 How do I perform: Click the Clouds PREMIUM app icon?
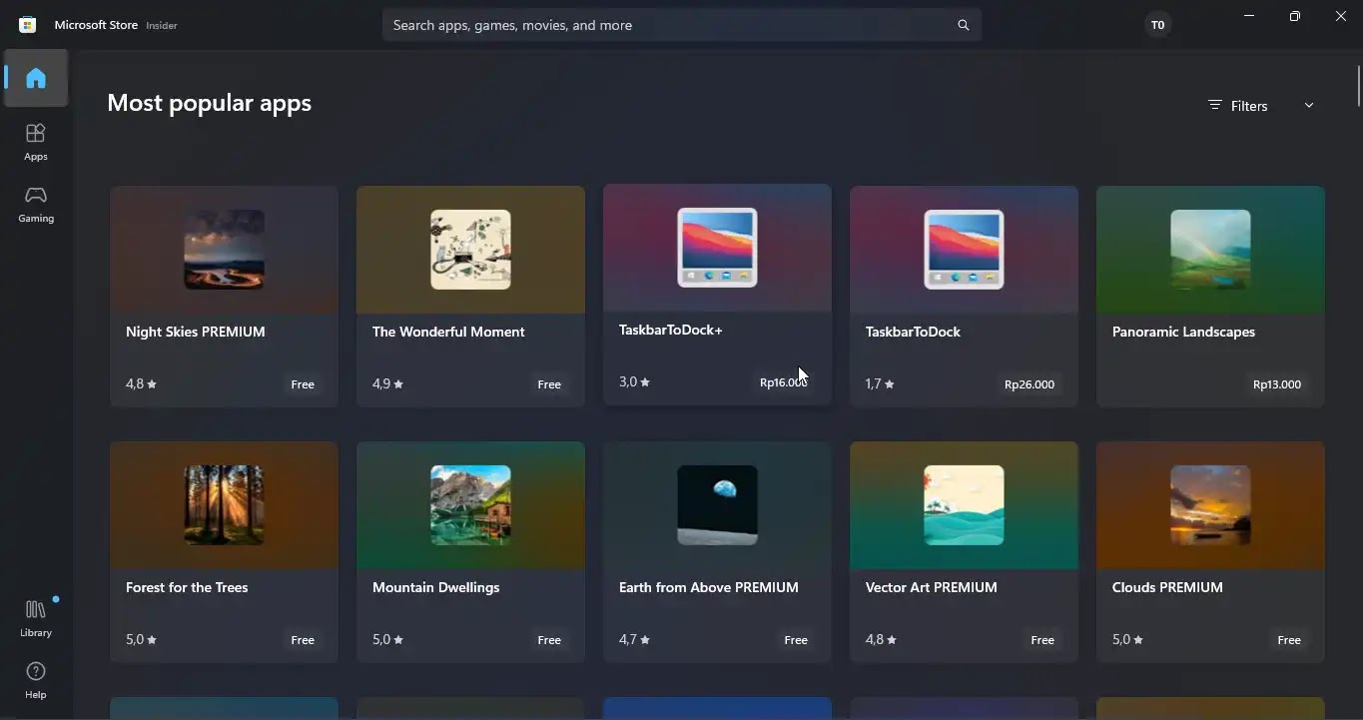pos(1210,504)
